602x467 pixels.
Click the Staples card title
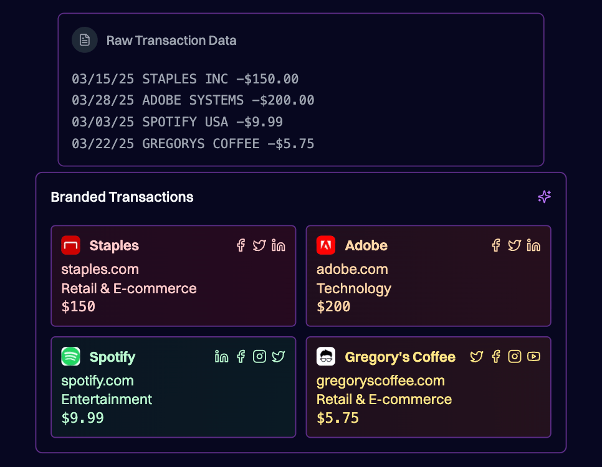(114, 245)
